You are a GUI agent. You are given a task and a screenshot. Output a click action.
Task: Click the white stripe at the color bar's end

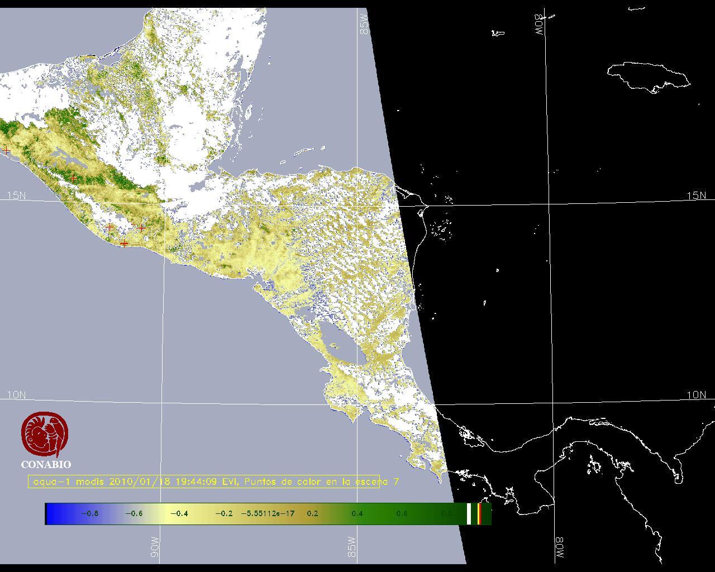(x=469, y=513)
